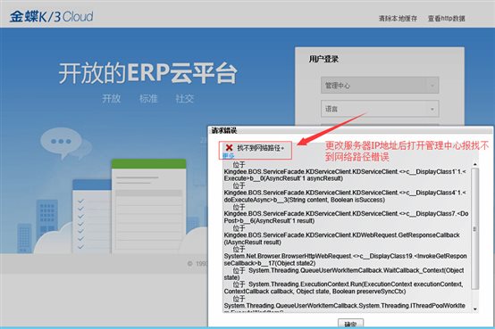Click the green-topped document illustration
The image size is (495, 329).
pos(148,207)
